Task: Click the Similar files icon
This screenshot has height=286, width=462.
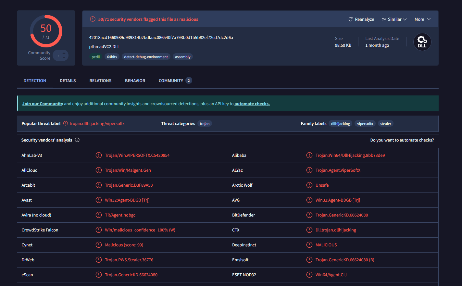Action: pos(384,19)
